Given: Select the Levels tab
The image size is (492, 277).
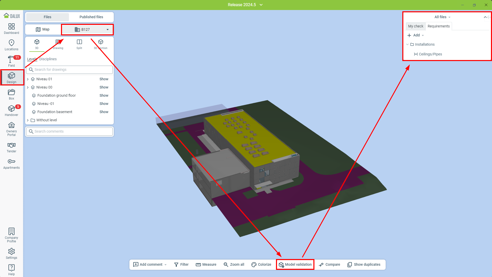Looking at the screenshot, I should click(x=32, y=59).
